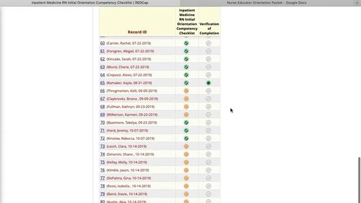The image size is (361, 203).
Task: Click green checklist status icon for Ramaker, Kayla
Action: [x=186, y=83]
